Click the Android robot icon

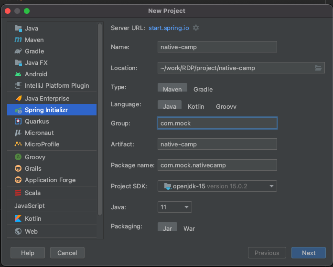tap(18, 74)
